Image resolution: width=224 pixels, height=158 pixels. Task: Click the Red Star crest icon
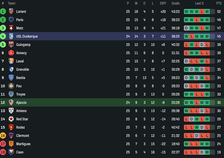click(11, 119)
